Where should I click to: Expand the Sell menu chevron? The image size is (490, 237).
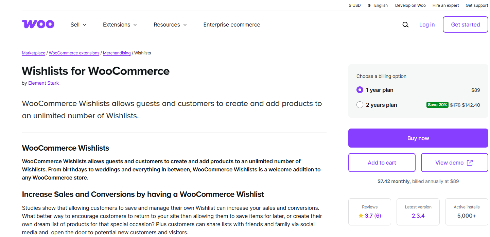pyautogui.click(x=85, y=25)
